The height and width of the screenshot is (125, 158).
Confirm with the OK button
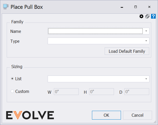pyautogui.click(x=106, y=115)
